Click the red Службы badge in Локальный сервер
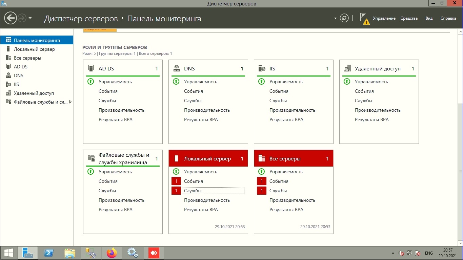This screenshot has height=260, width=463. click(176, 191)
